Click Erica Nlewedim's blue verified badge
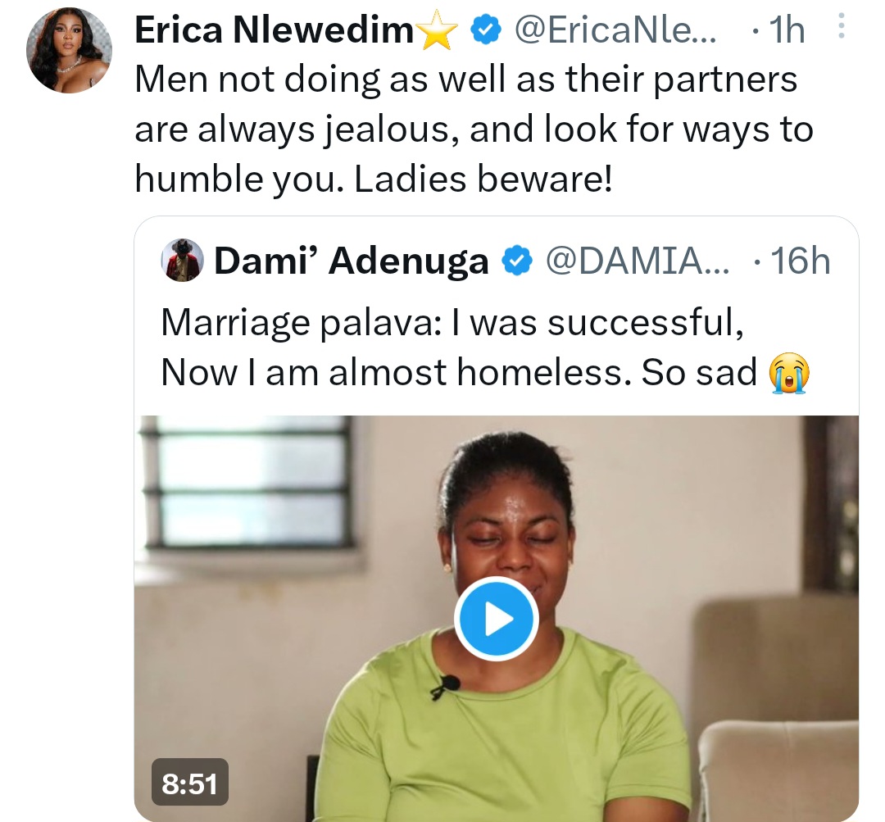The image size is (885, 822). coord(486,30)
